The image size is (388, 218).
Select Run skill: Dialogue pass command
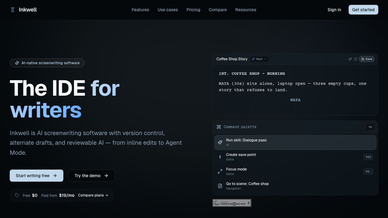point(295,142)
